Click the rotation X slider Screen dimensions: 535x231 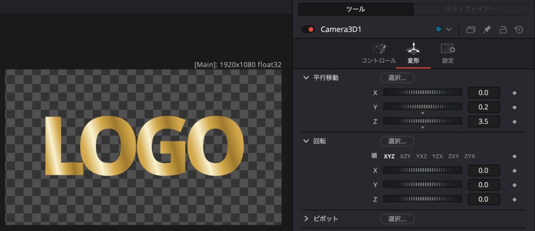click(x=423, y=170)
